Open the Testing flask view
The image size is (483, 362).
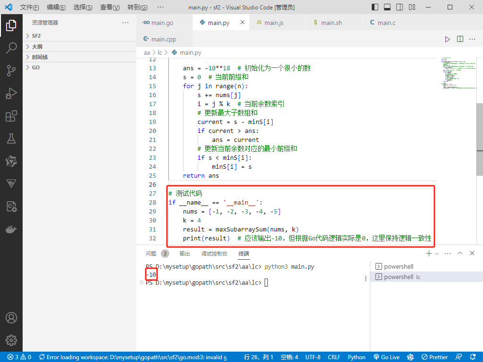click(11, 139)
